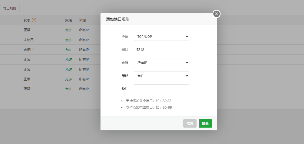Click the 导出规则 export button
This screenshot has width=304, height=144.
pyautogui.click(x=9, y=8)
